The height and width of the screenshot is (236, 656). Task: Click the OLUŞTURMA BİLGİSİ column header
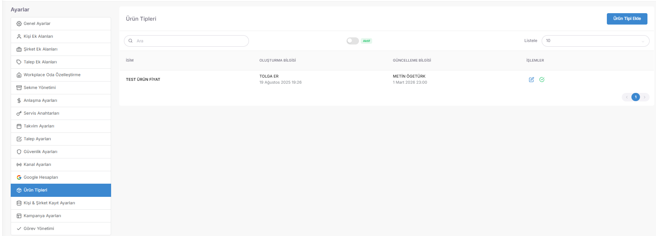coord(278,61)
